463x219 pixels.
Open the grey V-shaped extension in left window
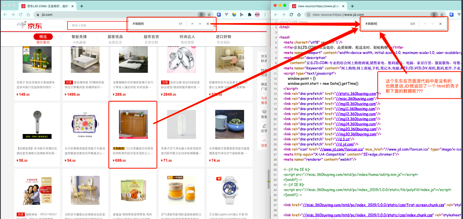227,15
